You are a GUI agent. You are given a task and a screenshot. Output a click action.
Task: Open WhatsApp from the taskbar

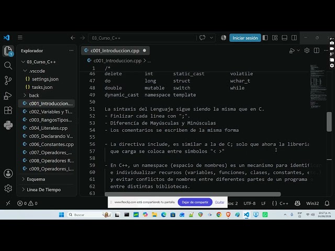tap(265, 215)
